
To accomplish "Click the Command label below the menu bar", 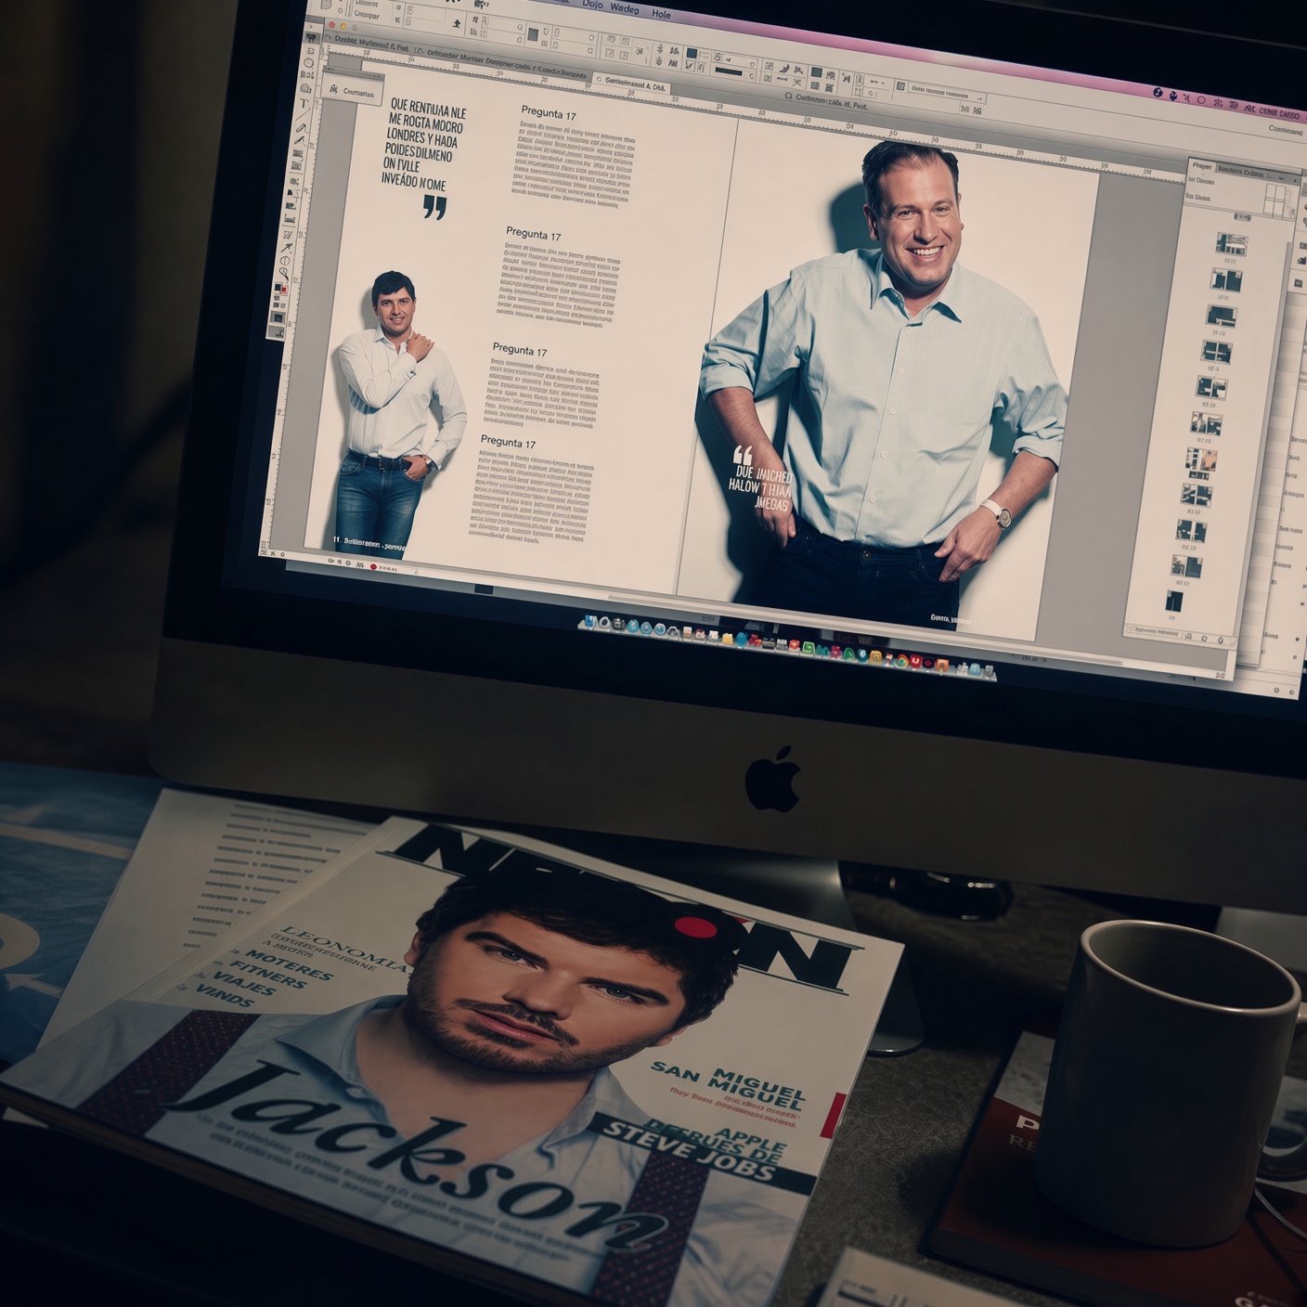I will coord(1285,130).
